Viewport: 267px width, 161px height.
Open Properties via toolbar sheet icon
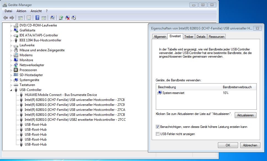29,18
